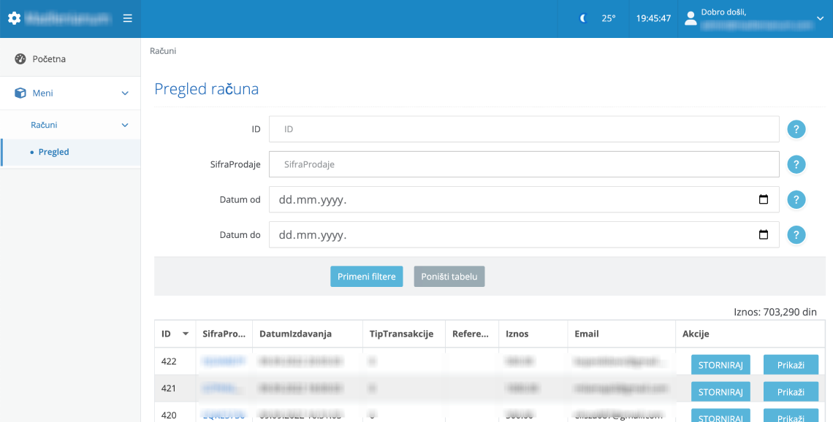This screenshot has width=833, height=422.
Task: Click the moon weather icon
Action: pos(583,18)
